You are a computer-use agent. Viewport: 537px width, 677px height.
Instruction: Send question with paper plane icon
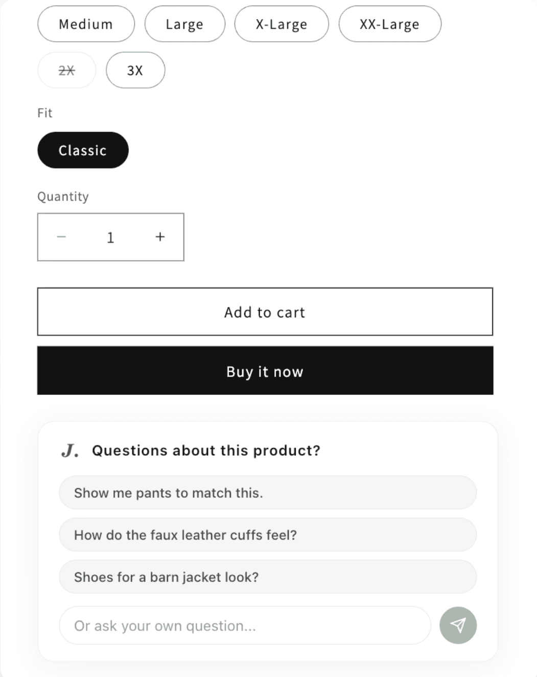pos(458,625)
